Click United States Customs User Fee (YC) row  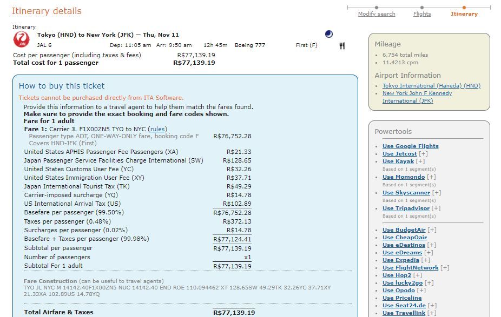[138, 169]
